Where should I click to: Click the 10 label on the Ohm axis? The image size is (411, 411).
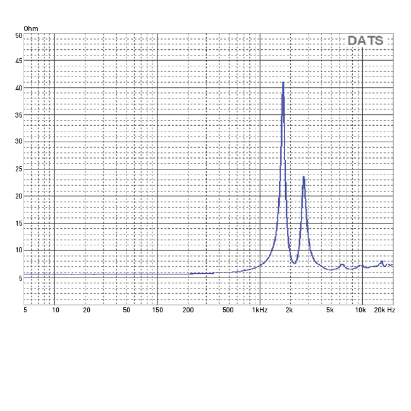tap(19, 250)
